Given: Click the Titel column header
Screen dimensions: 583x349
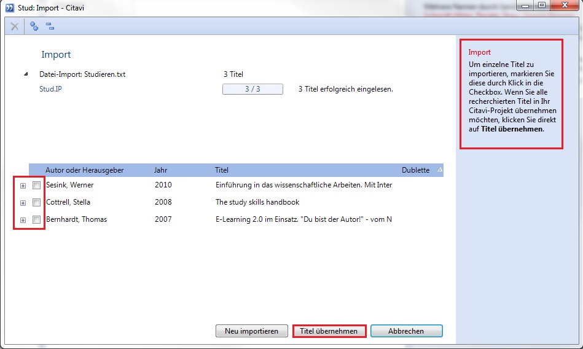Looking at the screenshot, I should pos(222,170).
